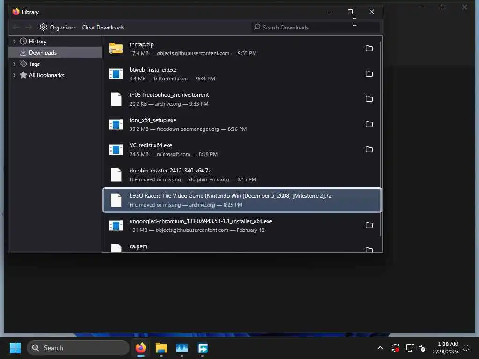Expand the Tags tree node
This screenshot has height=359, width=479.
[x=14, y=64]
